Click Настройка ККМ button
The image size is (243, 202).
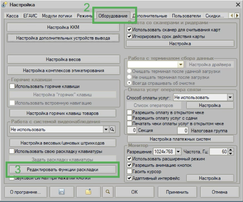pos(63,27)
